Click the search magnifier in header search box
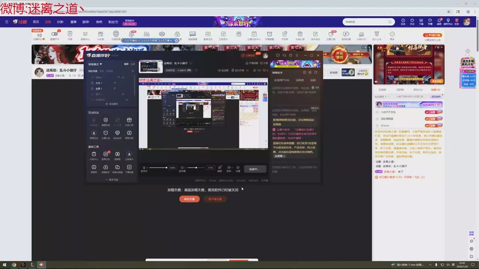Screen dimensions: 479x269 click(x=390, y=22)
